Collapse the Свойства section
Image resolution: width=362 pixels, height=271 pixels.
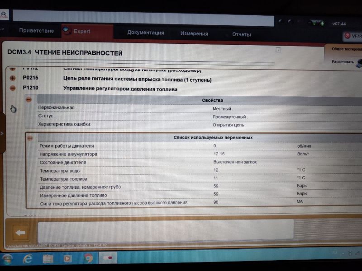coord(29,100)
